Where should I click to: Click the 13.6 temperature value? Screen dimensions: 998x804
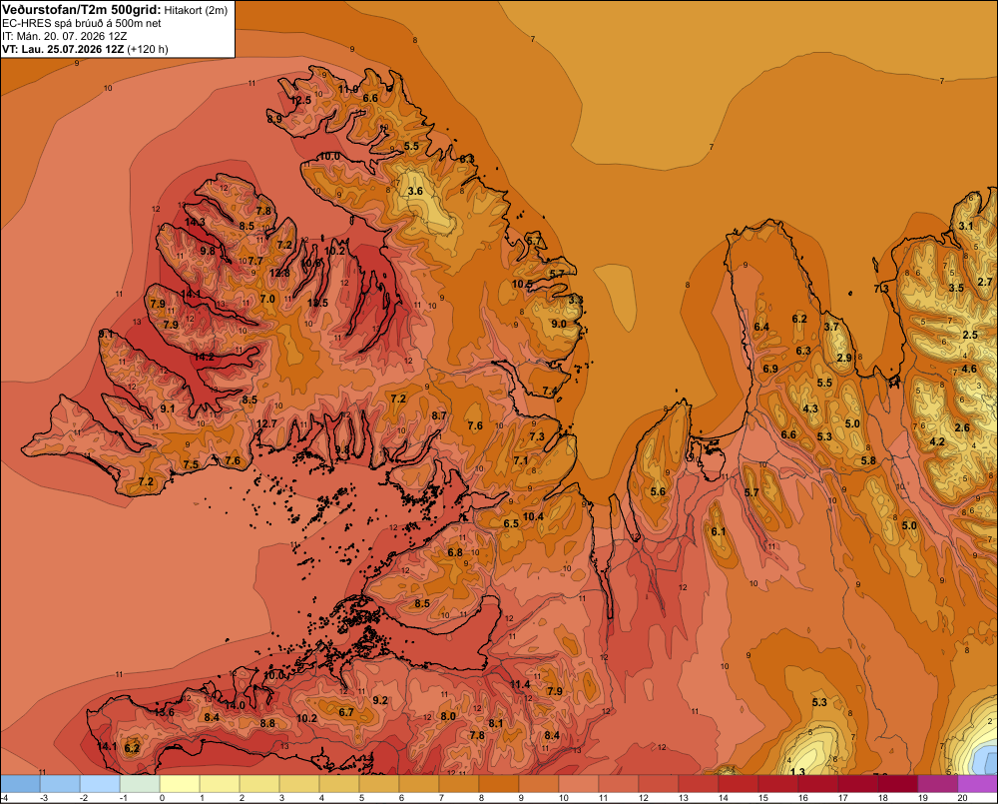[164, 712]
